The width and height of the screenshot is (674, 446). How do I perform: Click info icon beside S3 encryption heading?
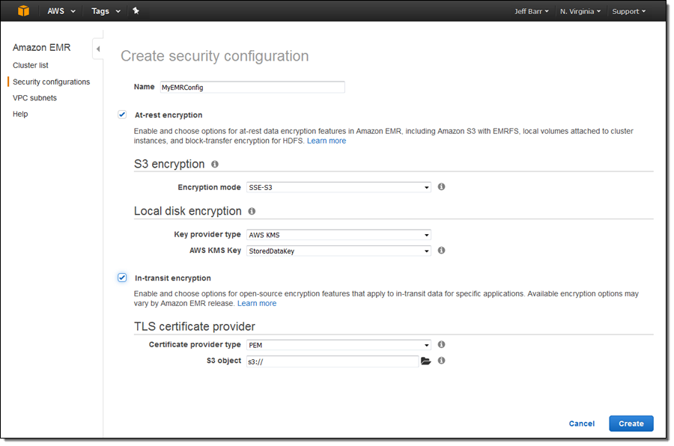215,164
